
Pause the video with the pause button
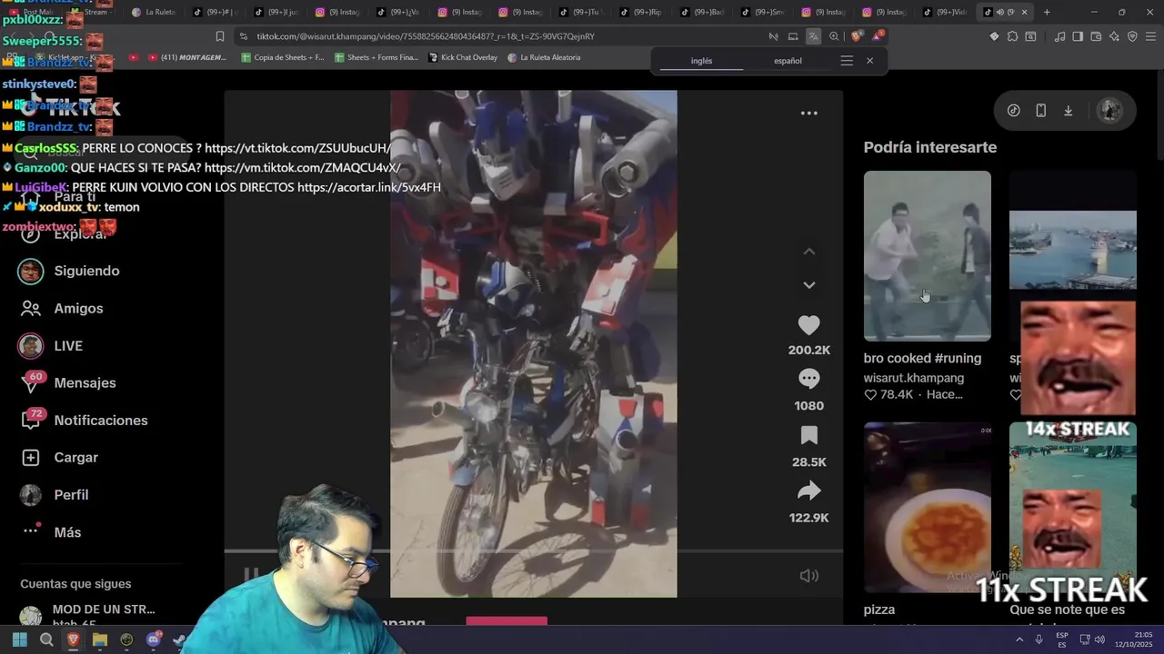[x=251, y=575]
